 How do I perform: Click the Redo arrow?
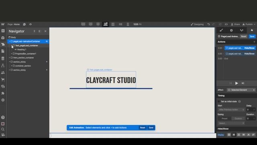tap(213, 24)
